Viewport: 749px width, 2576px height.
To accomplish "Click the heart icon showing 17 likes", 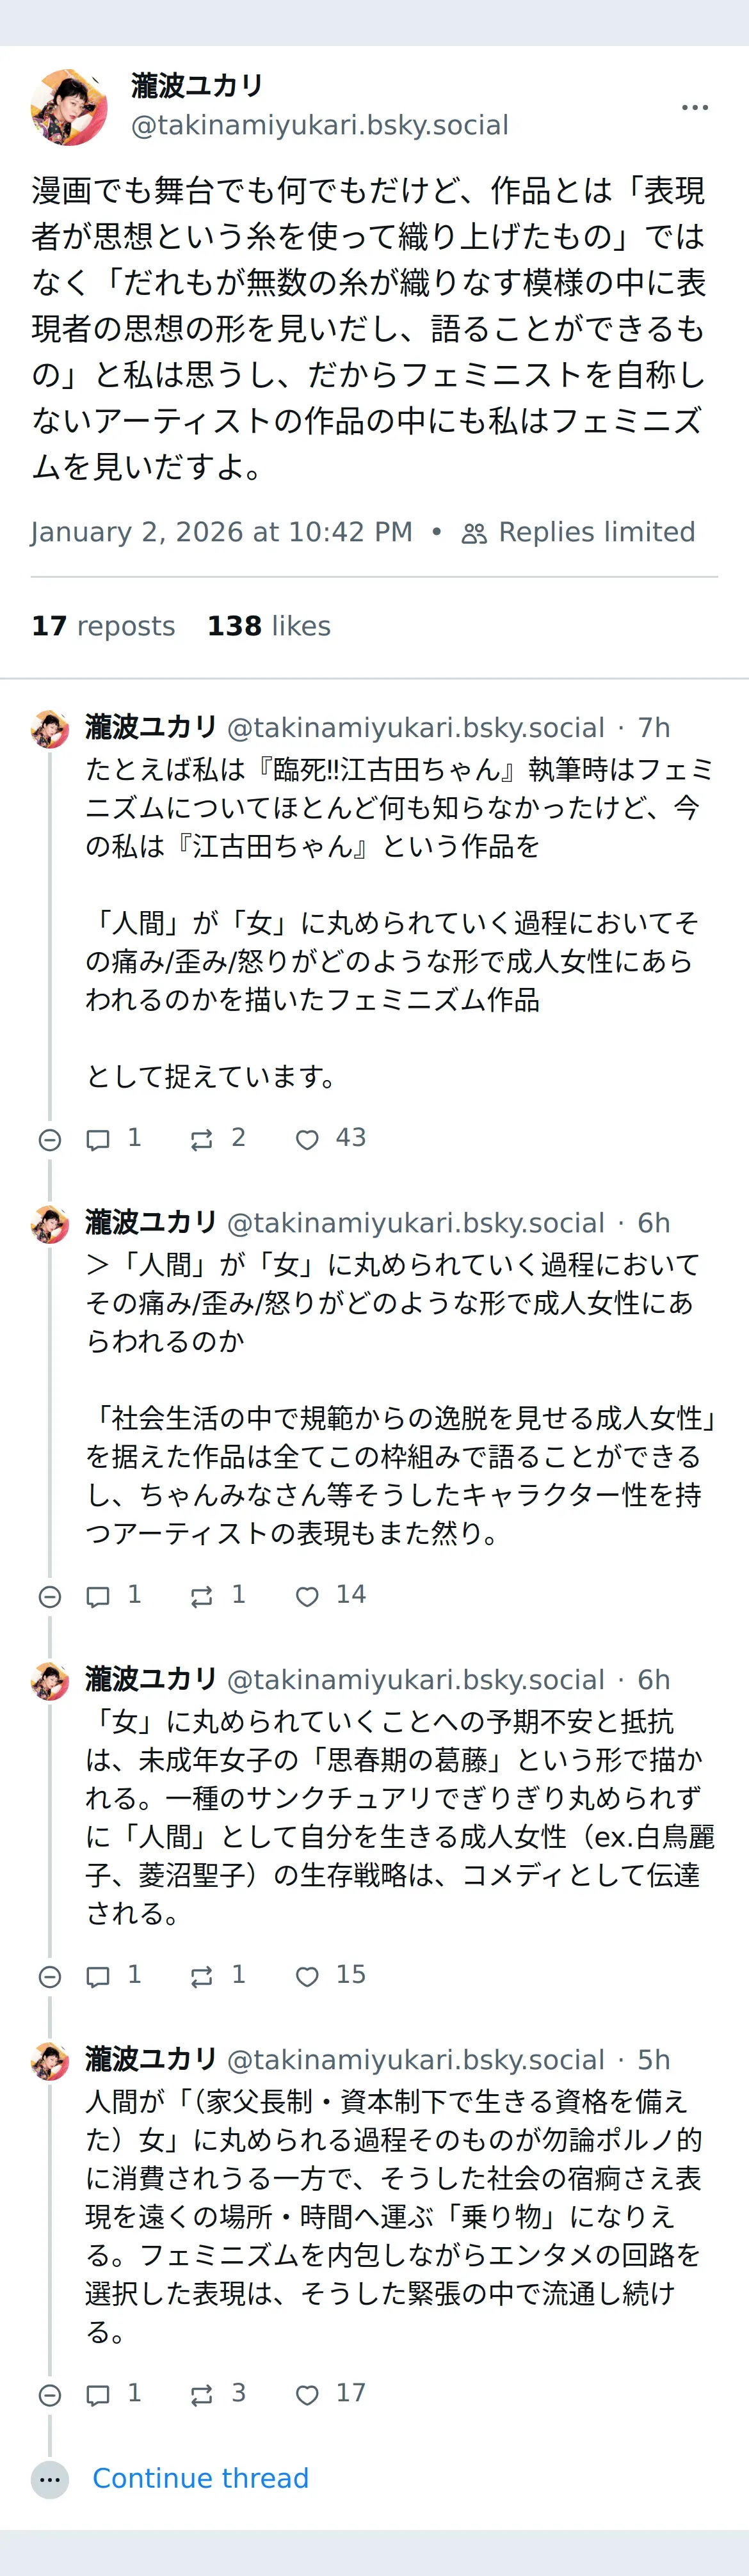I will coord(307,2394).
